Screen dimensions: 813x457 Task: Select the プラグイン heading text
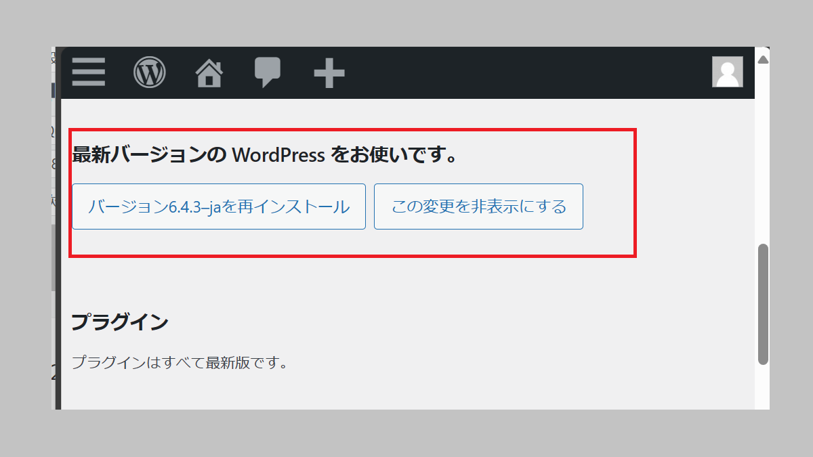click(x=120, y=322)
